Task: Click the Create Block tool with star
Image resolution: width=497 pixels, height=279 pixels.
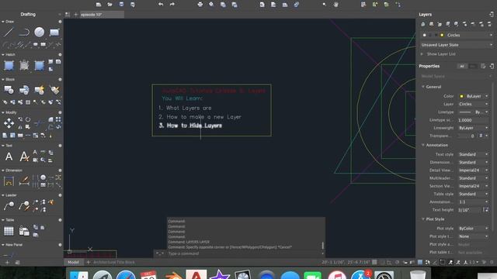Action: pos(40,90)
